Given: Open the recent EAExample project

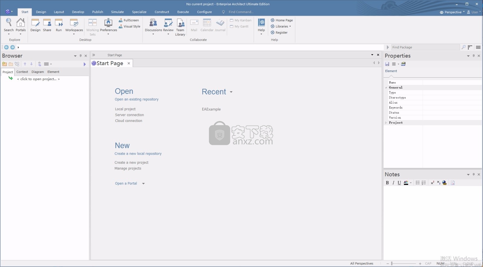Looking at the screenshot, I should [211, 109].
